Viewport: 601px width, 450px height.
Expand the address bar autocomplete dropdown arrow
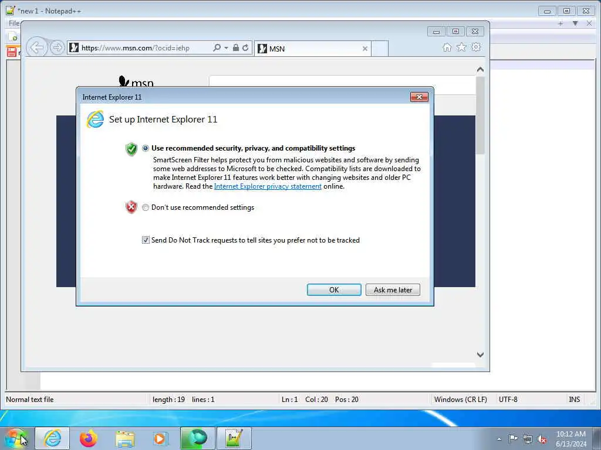[226, 48]
